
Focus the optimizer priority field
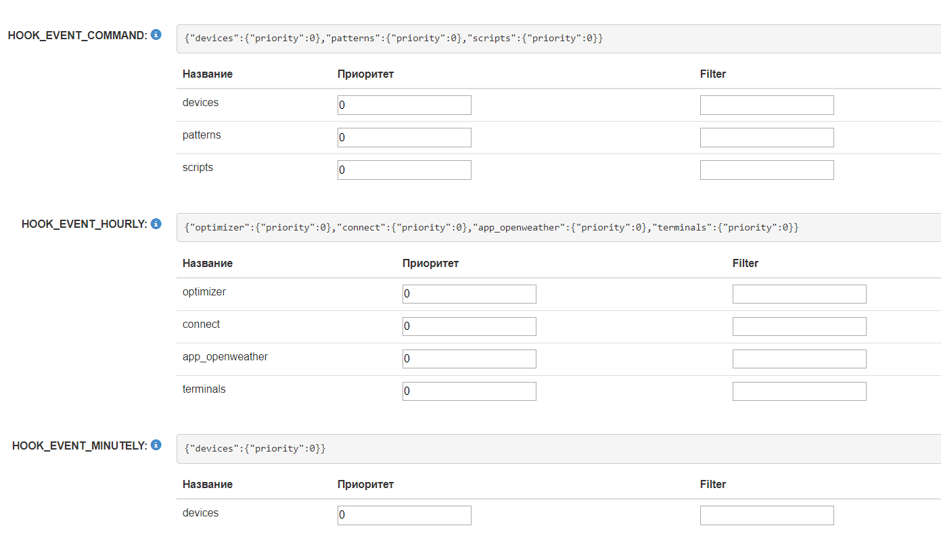tap(469, 294)
